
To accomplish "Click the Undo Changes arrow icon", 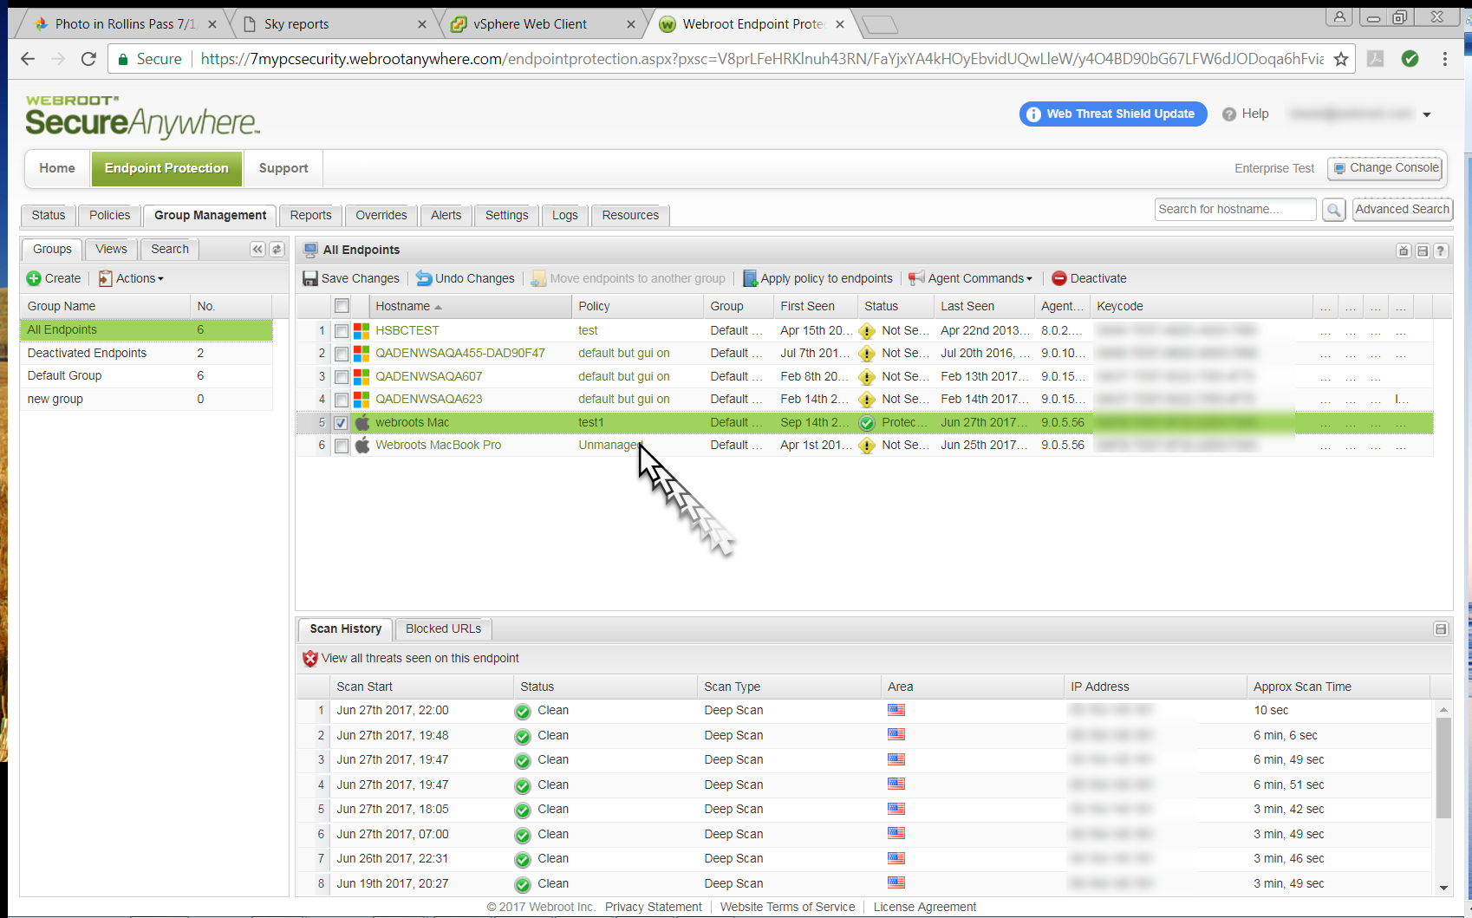I will coord(424,278).
